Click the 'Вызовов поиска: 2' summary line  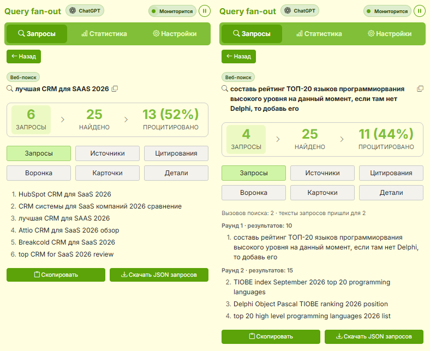[x=294, y=213]
